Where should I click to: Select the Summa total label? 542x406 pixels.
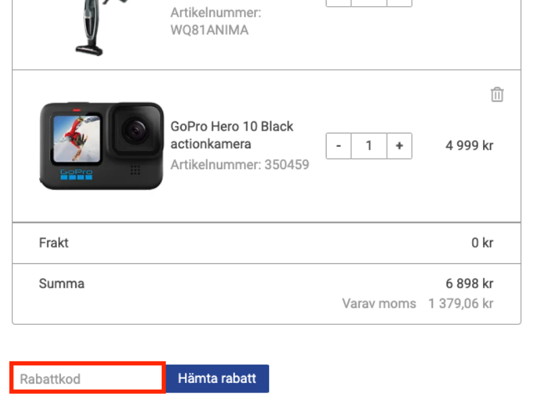62,284
